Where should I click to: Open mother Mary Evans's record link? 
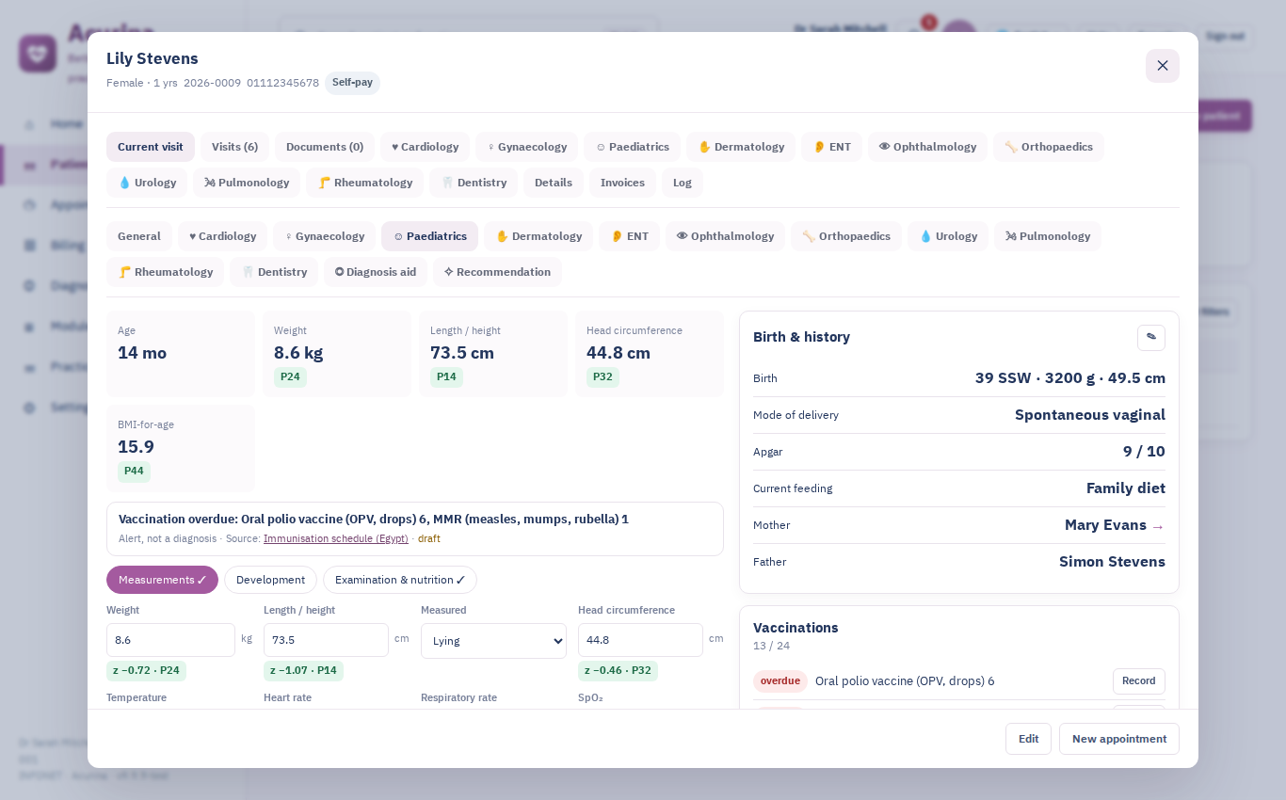point(1115,525)
